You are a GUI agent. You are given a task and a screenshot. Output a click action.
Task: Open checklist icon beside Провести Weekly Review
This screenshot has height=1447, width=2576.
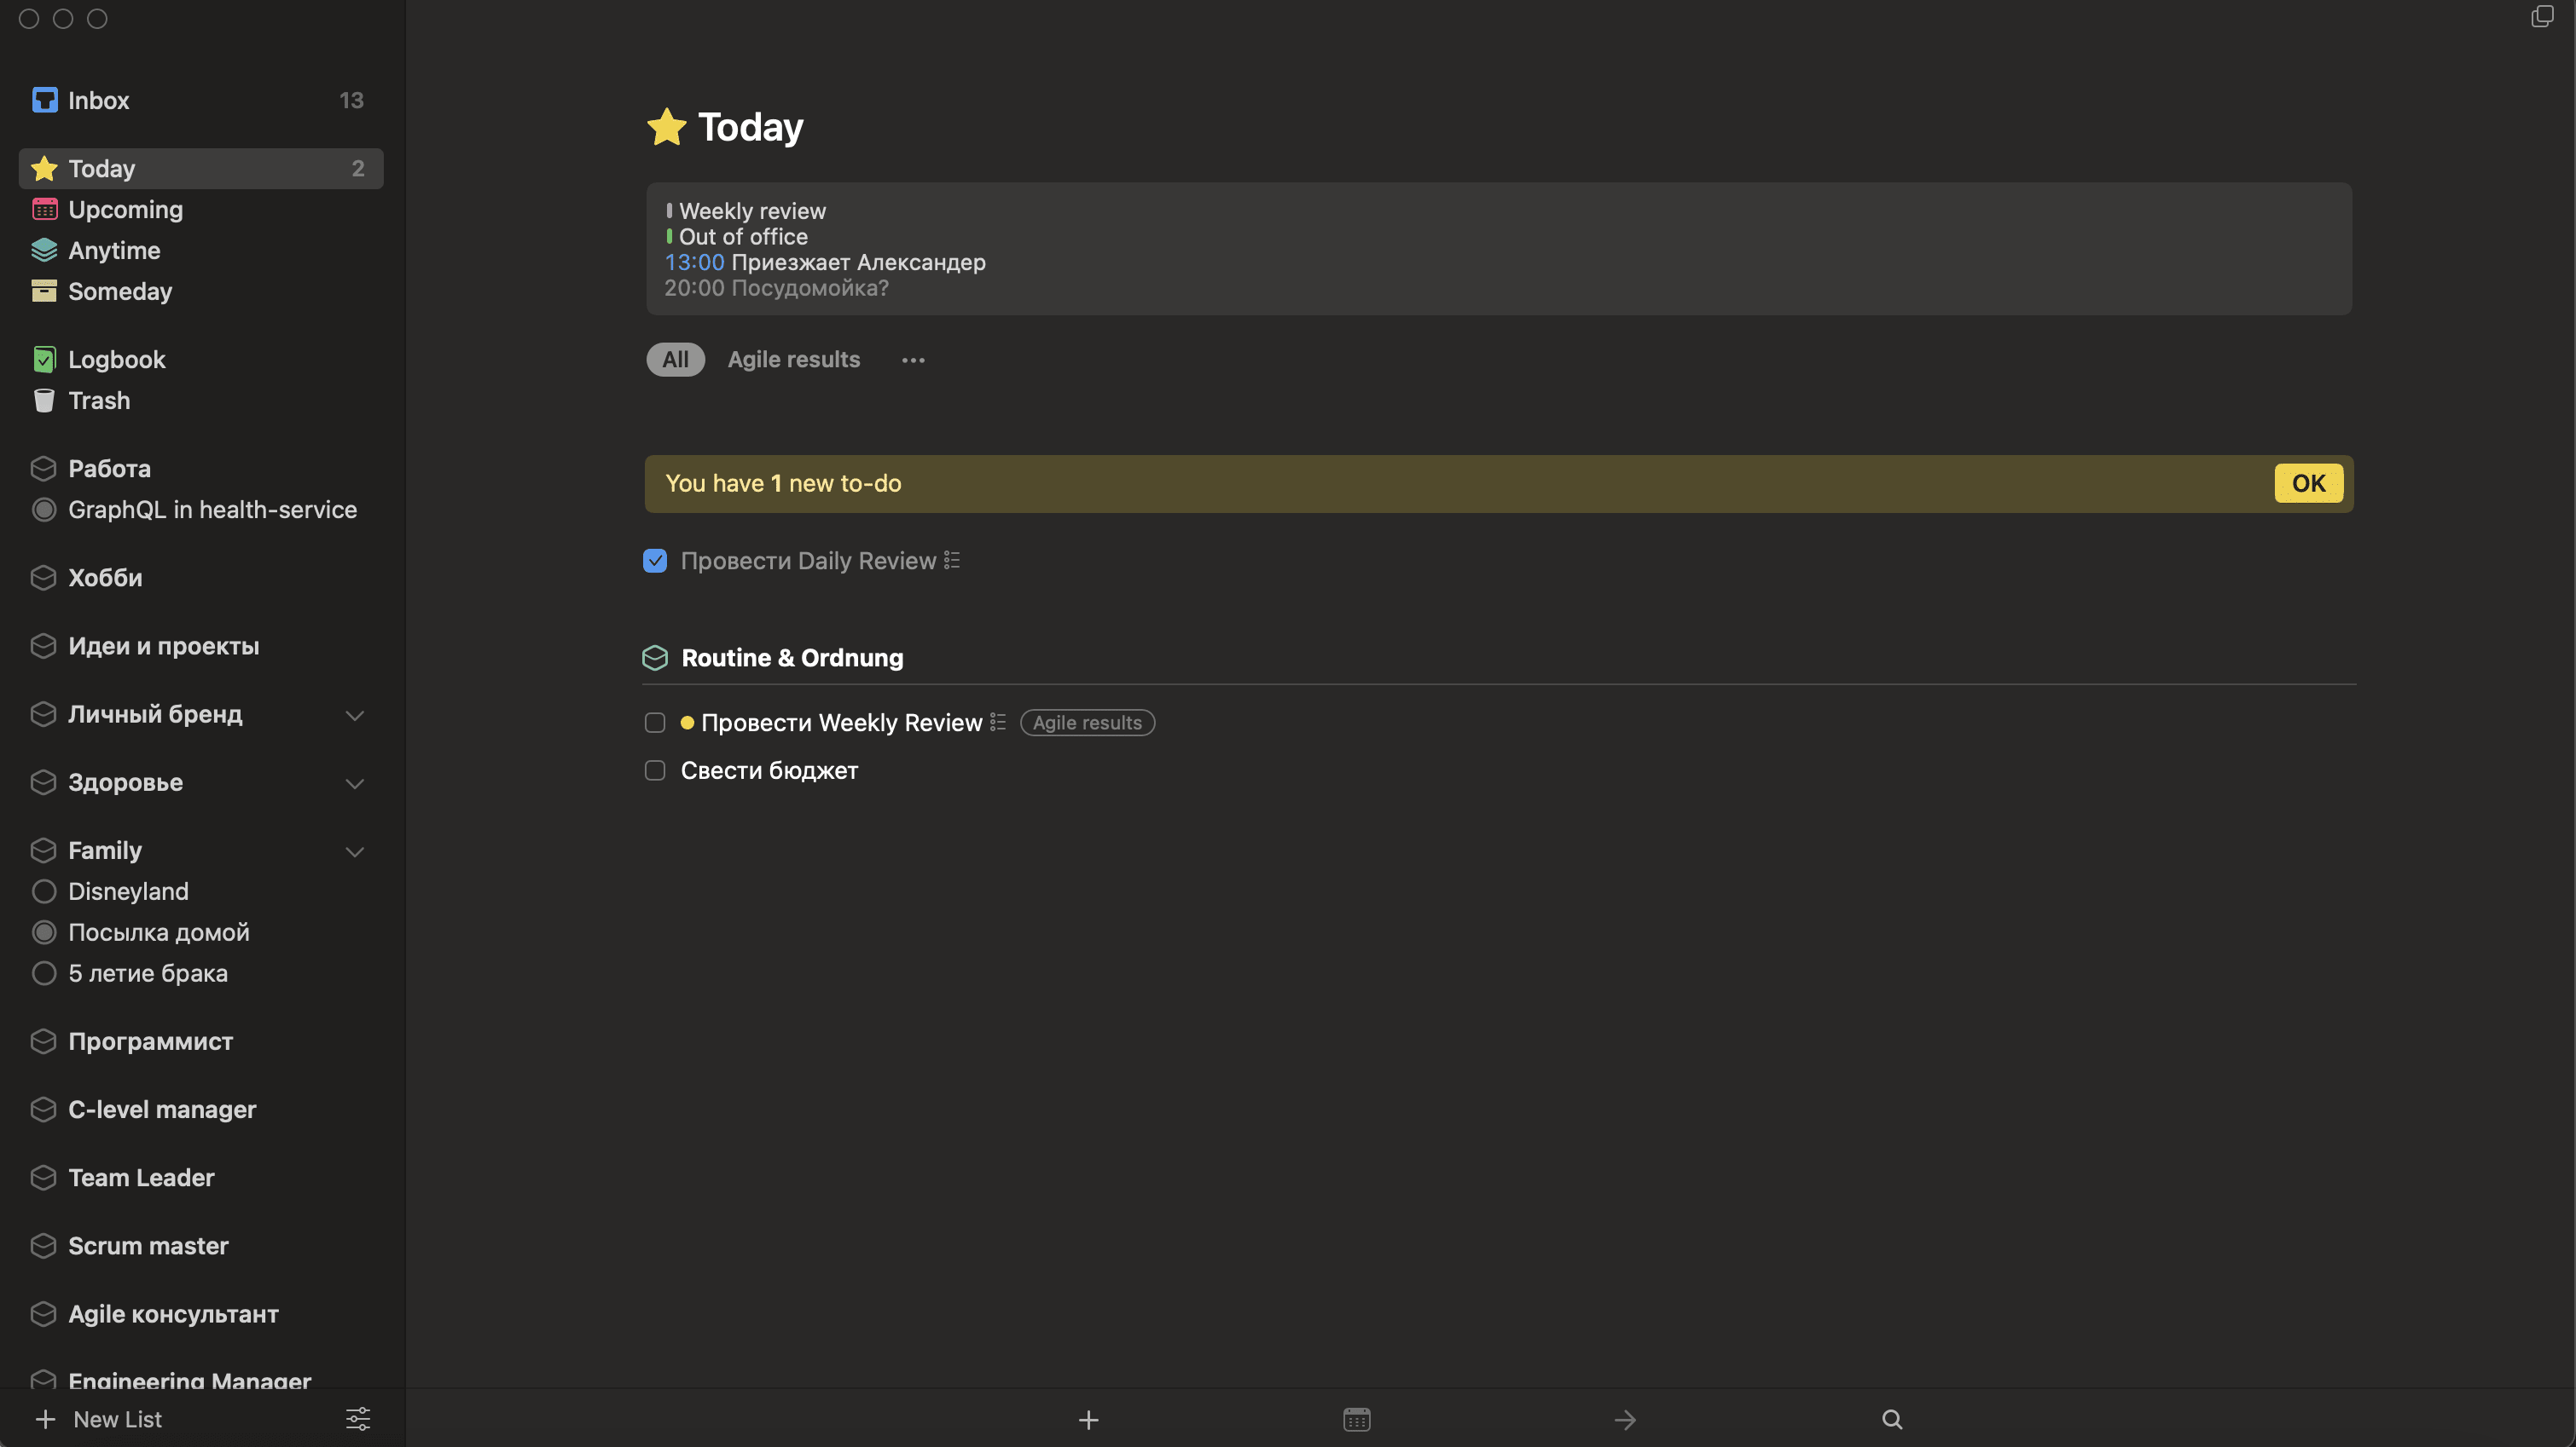tap(997, 722)
